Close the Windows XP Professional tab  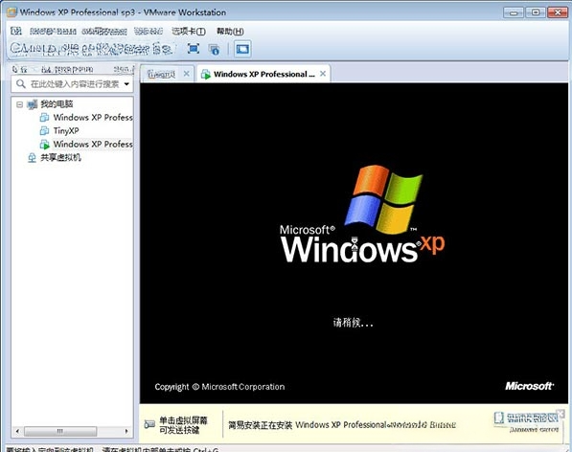point(323,74)
